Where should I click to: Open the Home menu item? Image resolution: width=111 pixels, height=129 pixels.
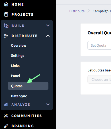(x=18, y=4)
